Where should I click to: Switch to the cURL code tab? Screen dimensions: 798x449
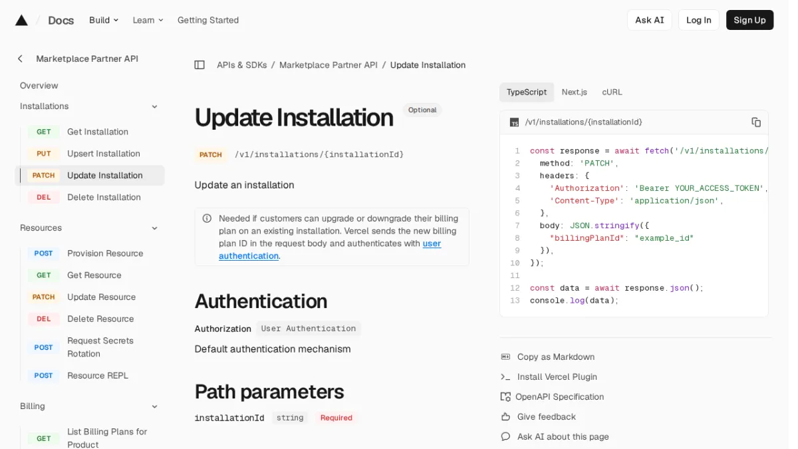[x=612, y=92]
